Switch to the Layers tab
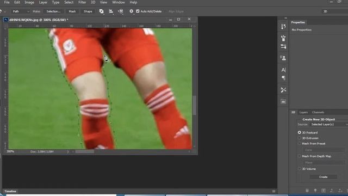This screenshot has height=196, width=348. pyautogui.click(x=303, y=112)
